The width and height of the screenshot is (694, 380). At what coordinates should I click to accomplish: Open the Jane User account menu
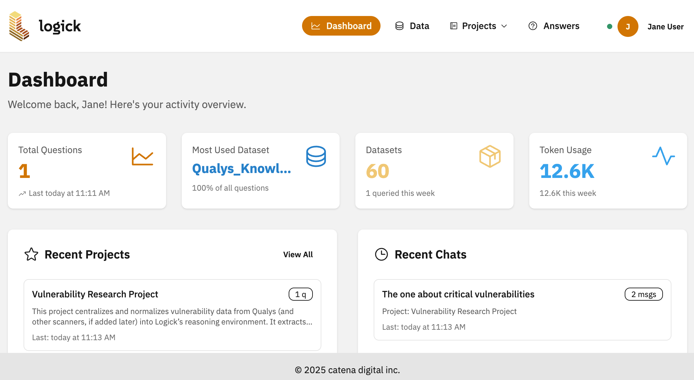pos(665,26)
